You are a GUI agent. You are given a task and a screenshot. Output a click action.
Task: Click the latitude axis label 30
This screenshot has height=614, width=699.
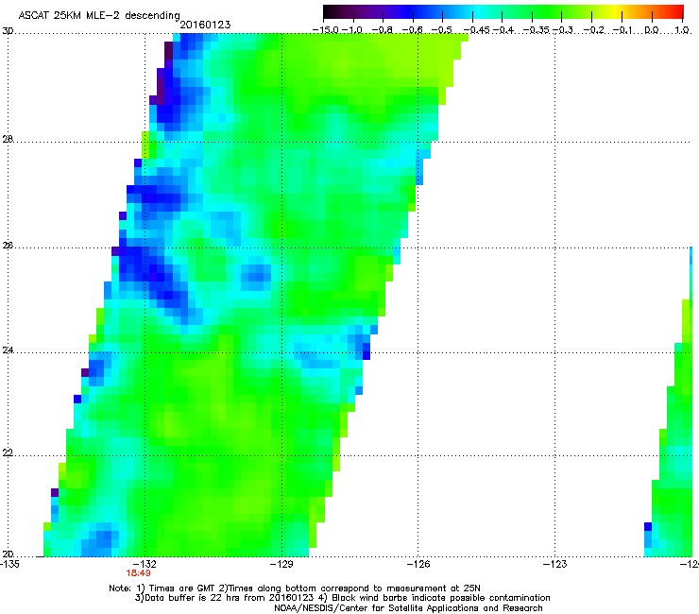pyautogui.click(x=8, y=31)
